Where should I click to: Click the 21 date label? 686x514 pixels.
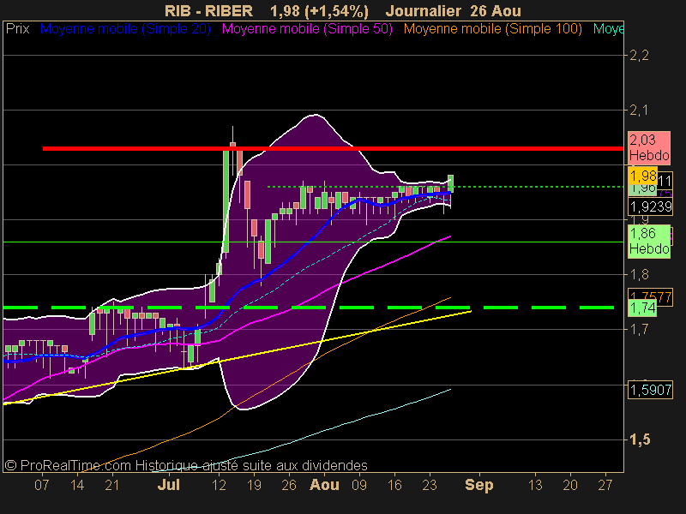click(x=112, y=485)
